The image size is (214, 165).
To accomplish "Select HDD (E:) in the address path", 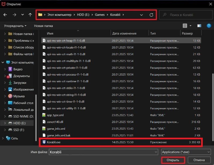I will click(83, 14).
